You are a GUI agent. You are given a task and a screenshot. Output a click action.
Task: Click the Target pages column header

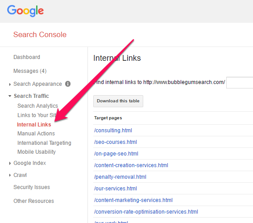click(108, 118)
